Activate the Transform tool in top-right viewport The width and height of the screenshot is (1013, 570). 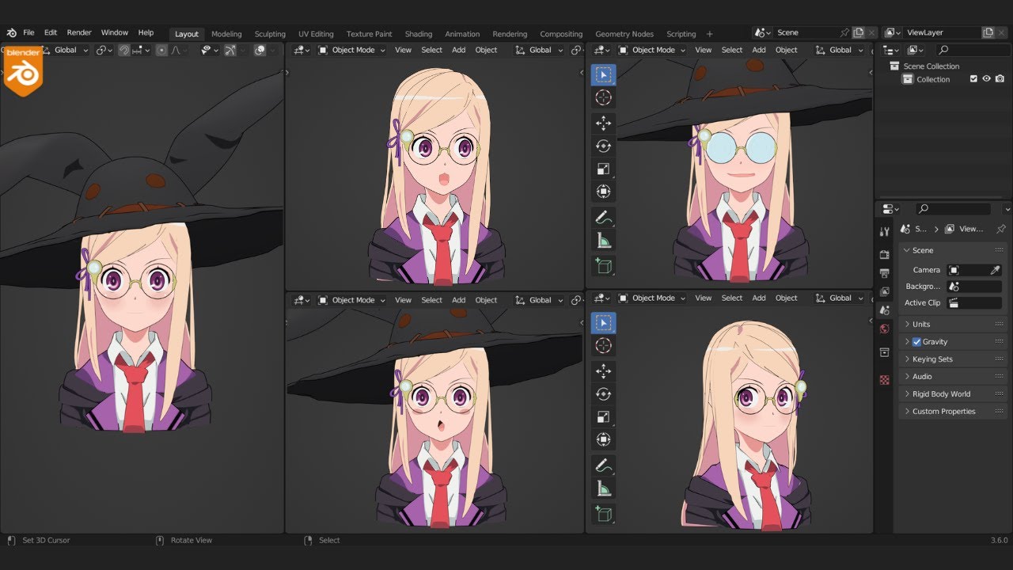(x=603, y=192)
